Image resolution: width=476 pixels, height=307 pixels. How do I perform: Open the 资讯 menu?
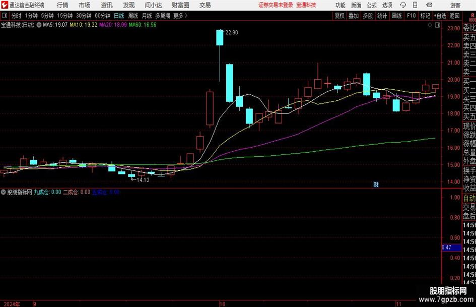click(107, 5)
